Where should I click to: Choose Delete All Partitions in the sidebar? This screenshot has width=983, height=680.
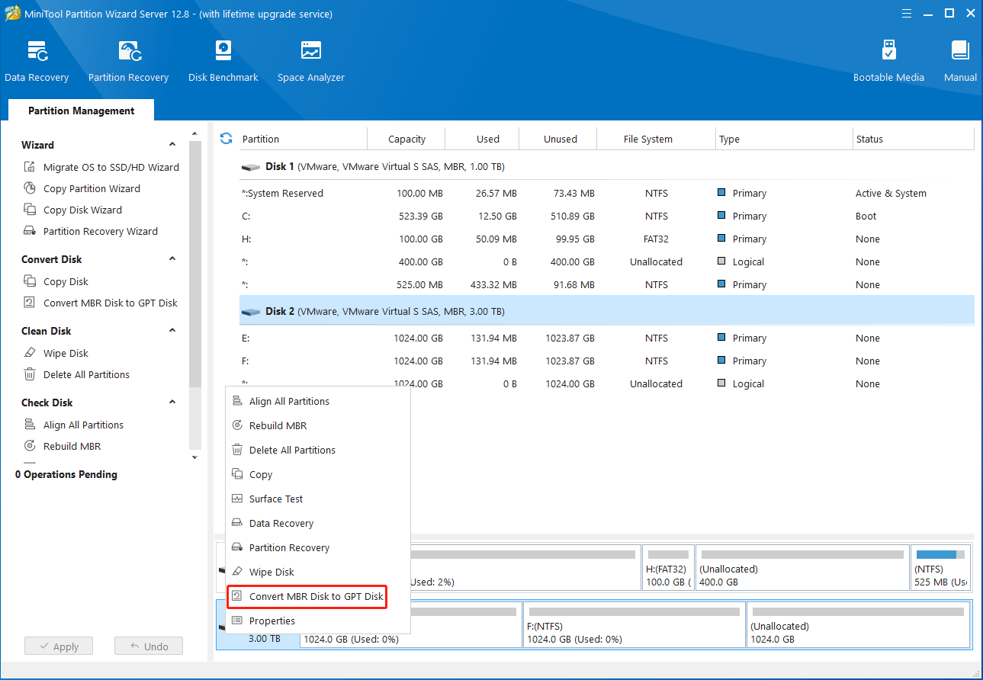pyautogui.click(x=76, y=374)
